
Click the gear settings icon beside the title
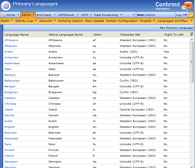6,6
